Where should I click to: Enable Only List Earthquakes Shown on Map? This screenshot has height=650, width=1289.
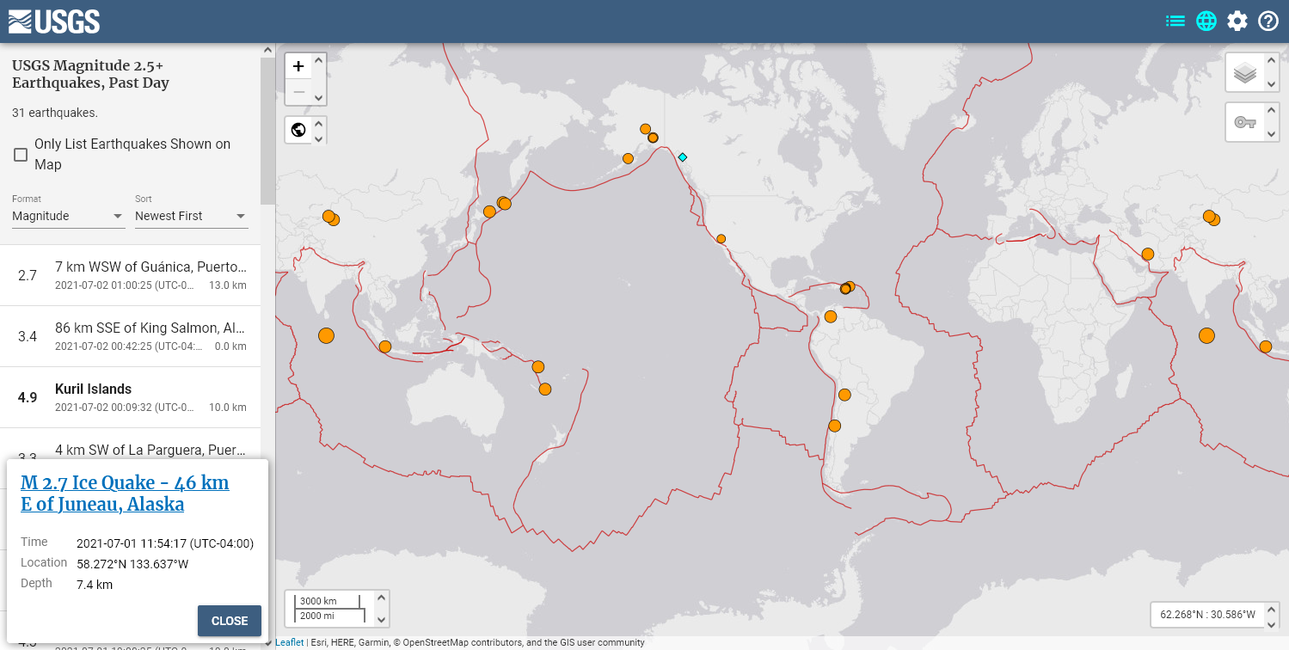pos(21,155)
